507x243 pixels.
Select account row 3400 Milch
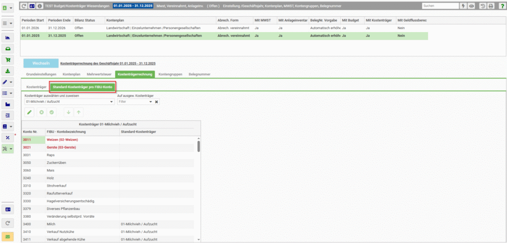click(x=108, y=224)
